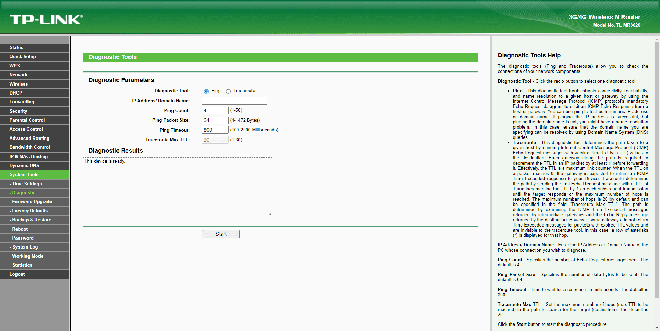Viewport: 660px width, 331px height.
Task: Go to Time Settings submenu
Action: coord(34,184)
